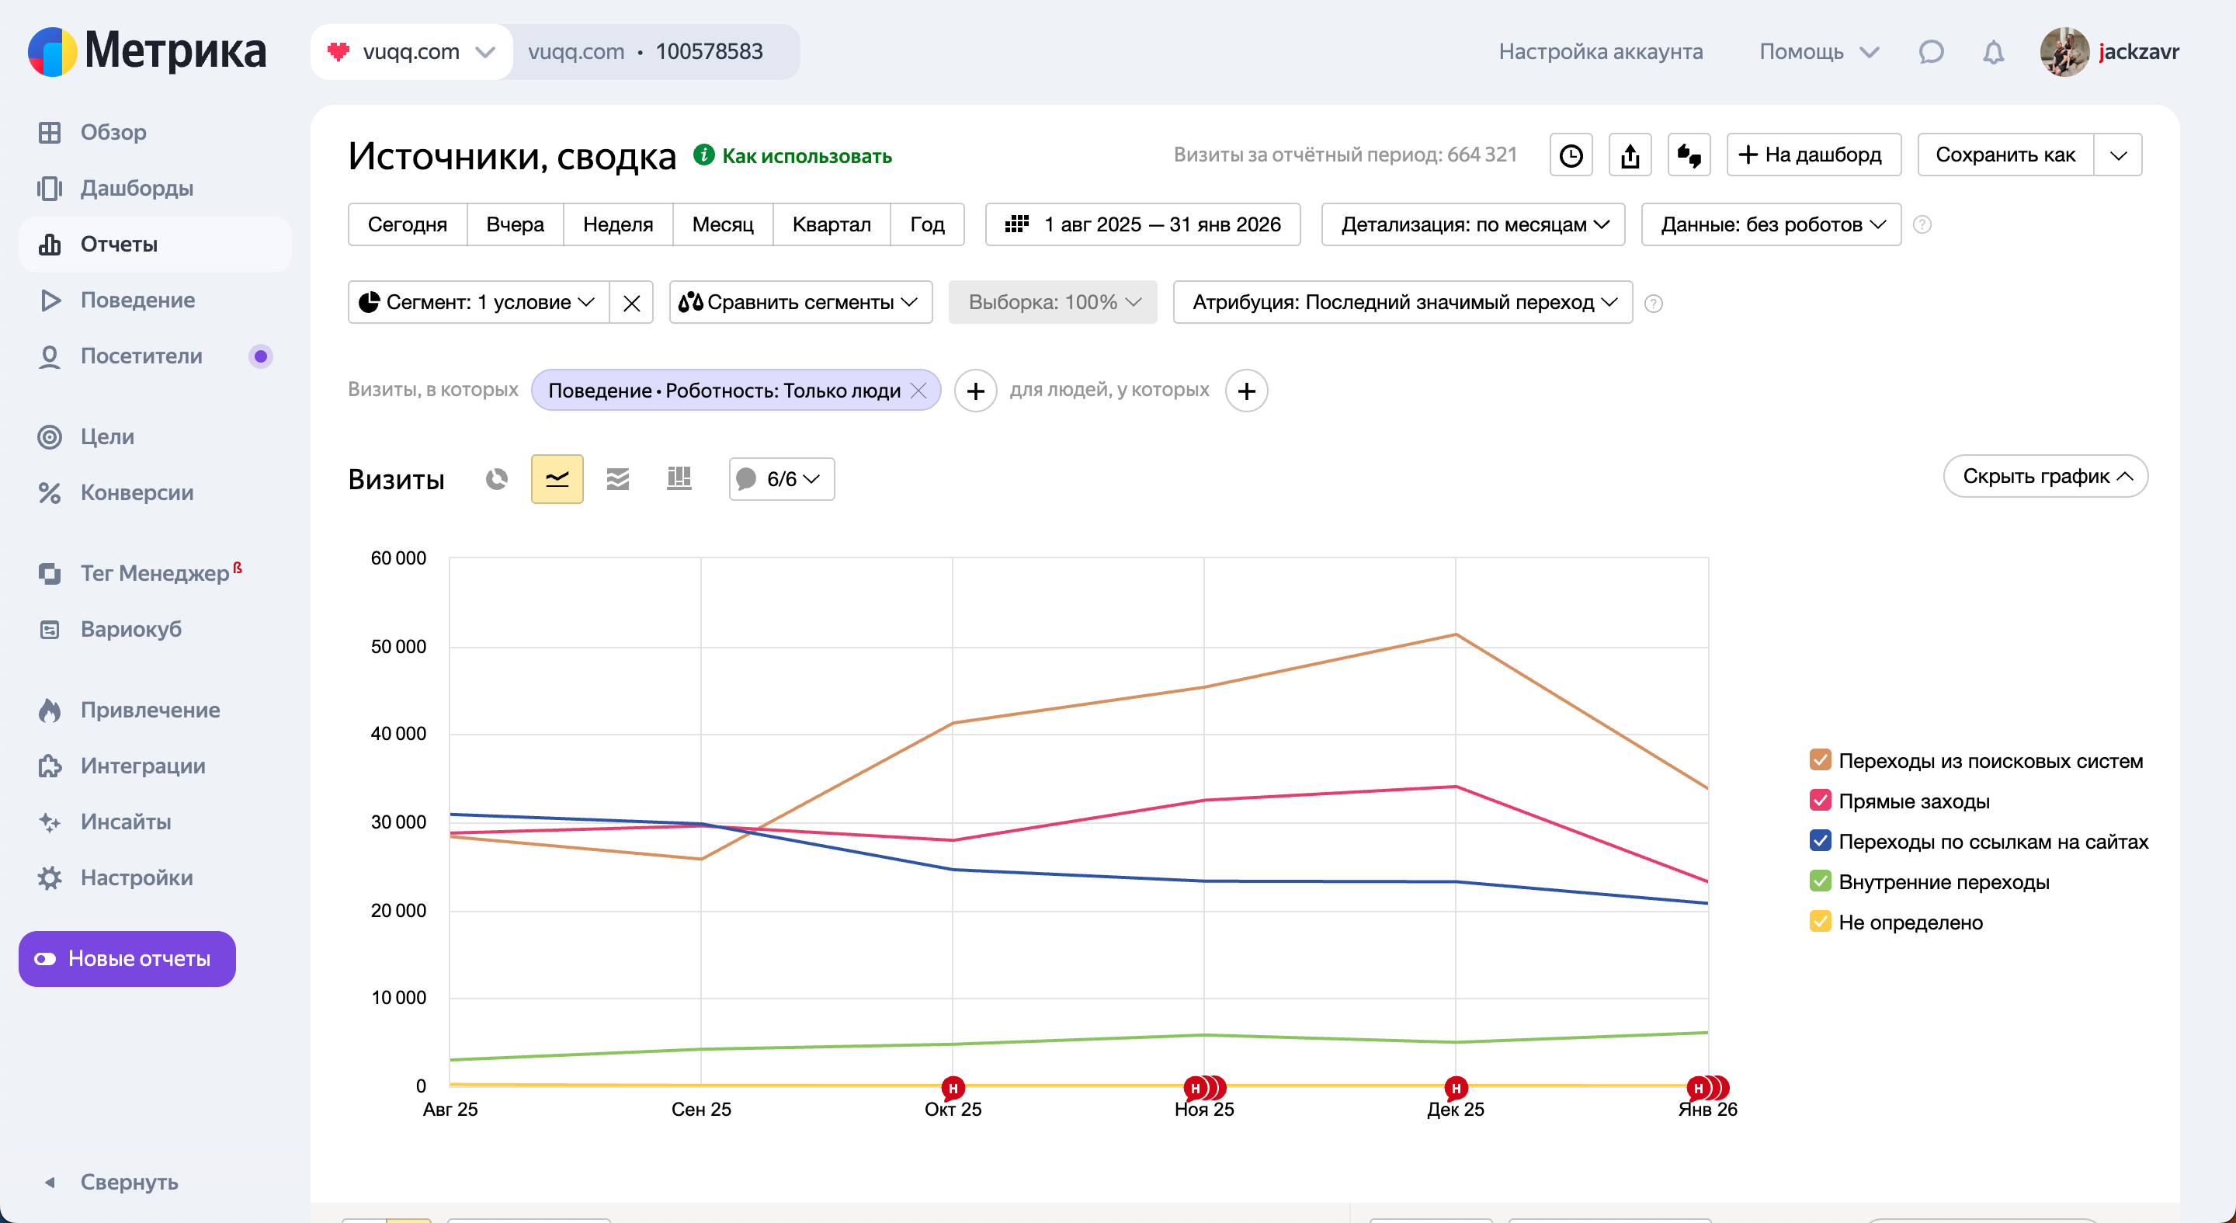Click the export report icon
The image size is (2236, 1223).
(x=1630, y=155)
